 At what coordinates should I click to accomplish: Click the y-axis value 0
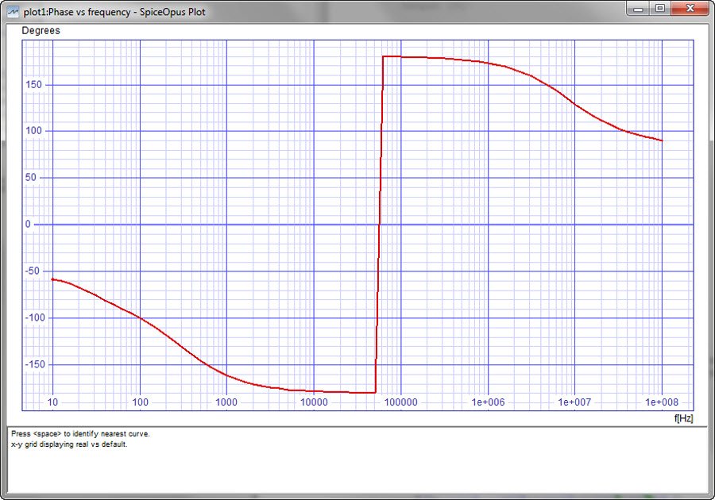tap(29, 224)
